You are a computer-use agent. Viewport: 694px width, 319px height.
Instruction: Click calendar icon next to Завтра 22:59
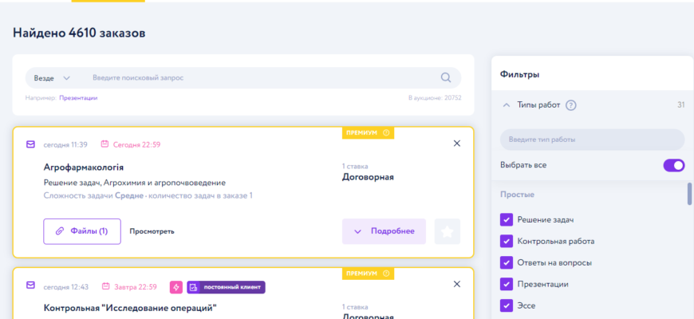(105, 287)
